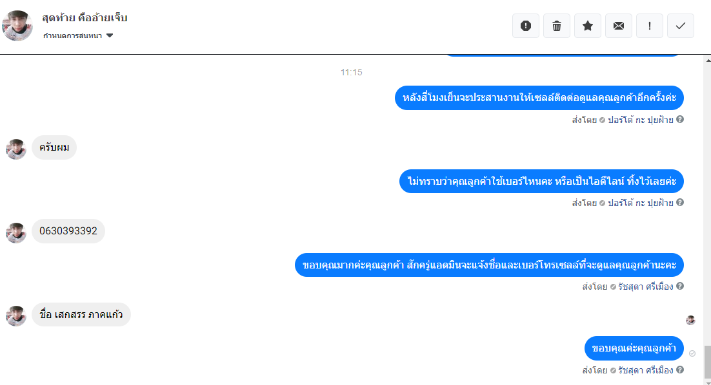Click the scrollbar down arrow
The width and height of the screenshot is (711, 385).
tap(708, 382)
